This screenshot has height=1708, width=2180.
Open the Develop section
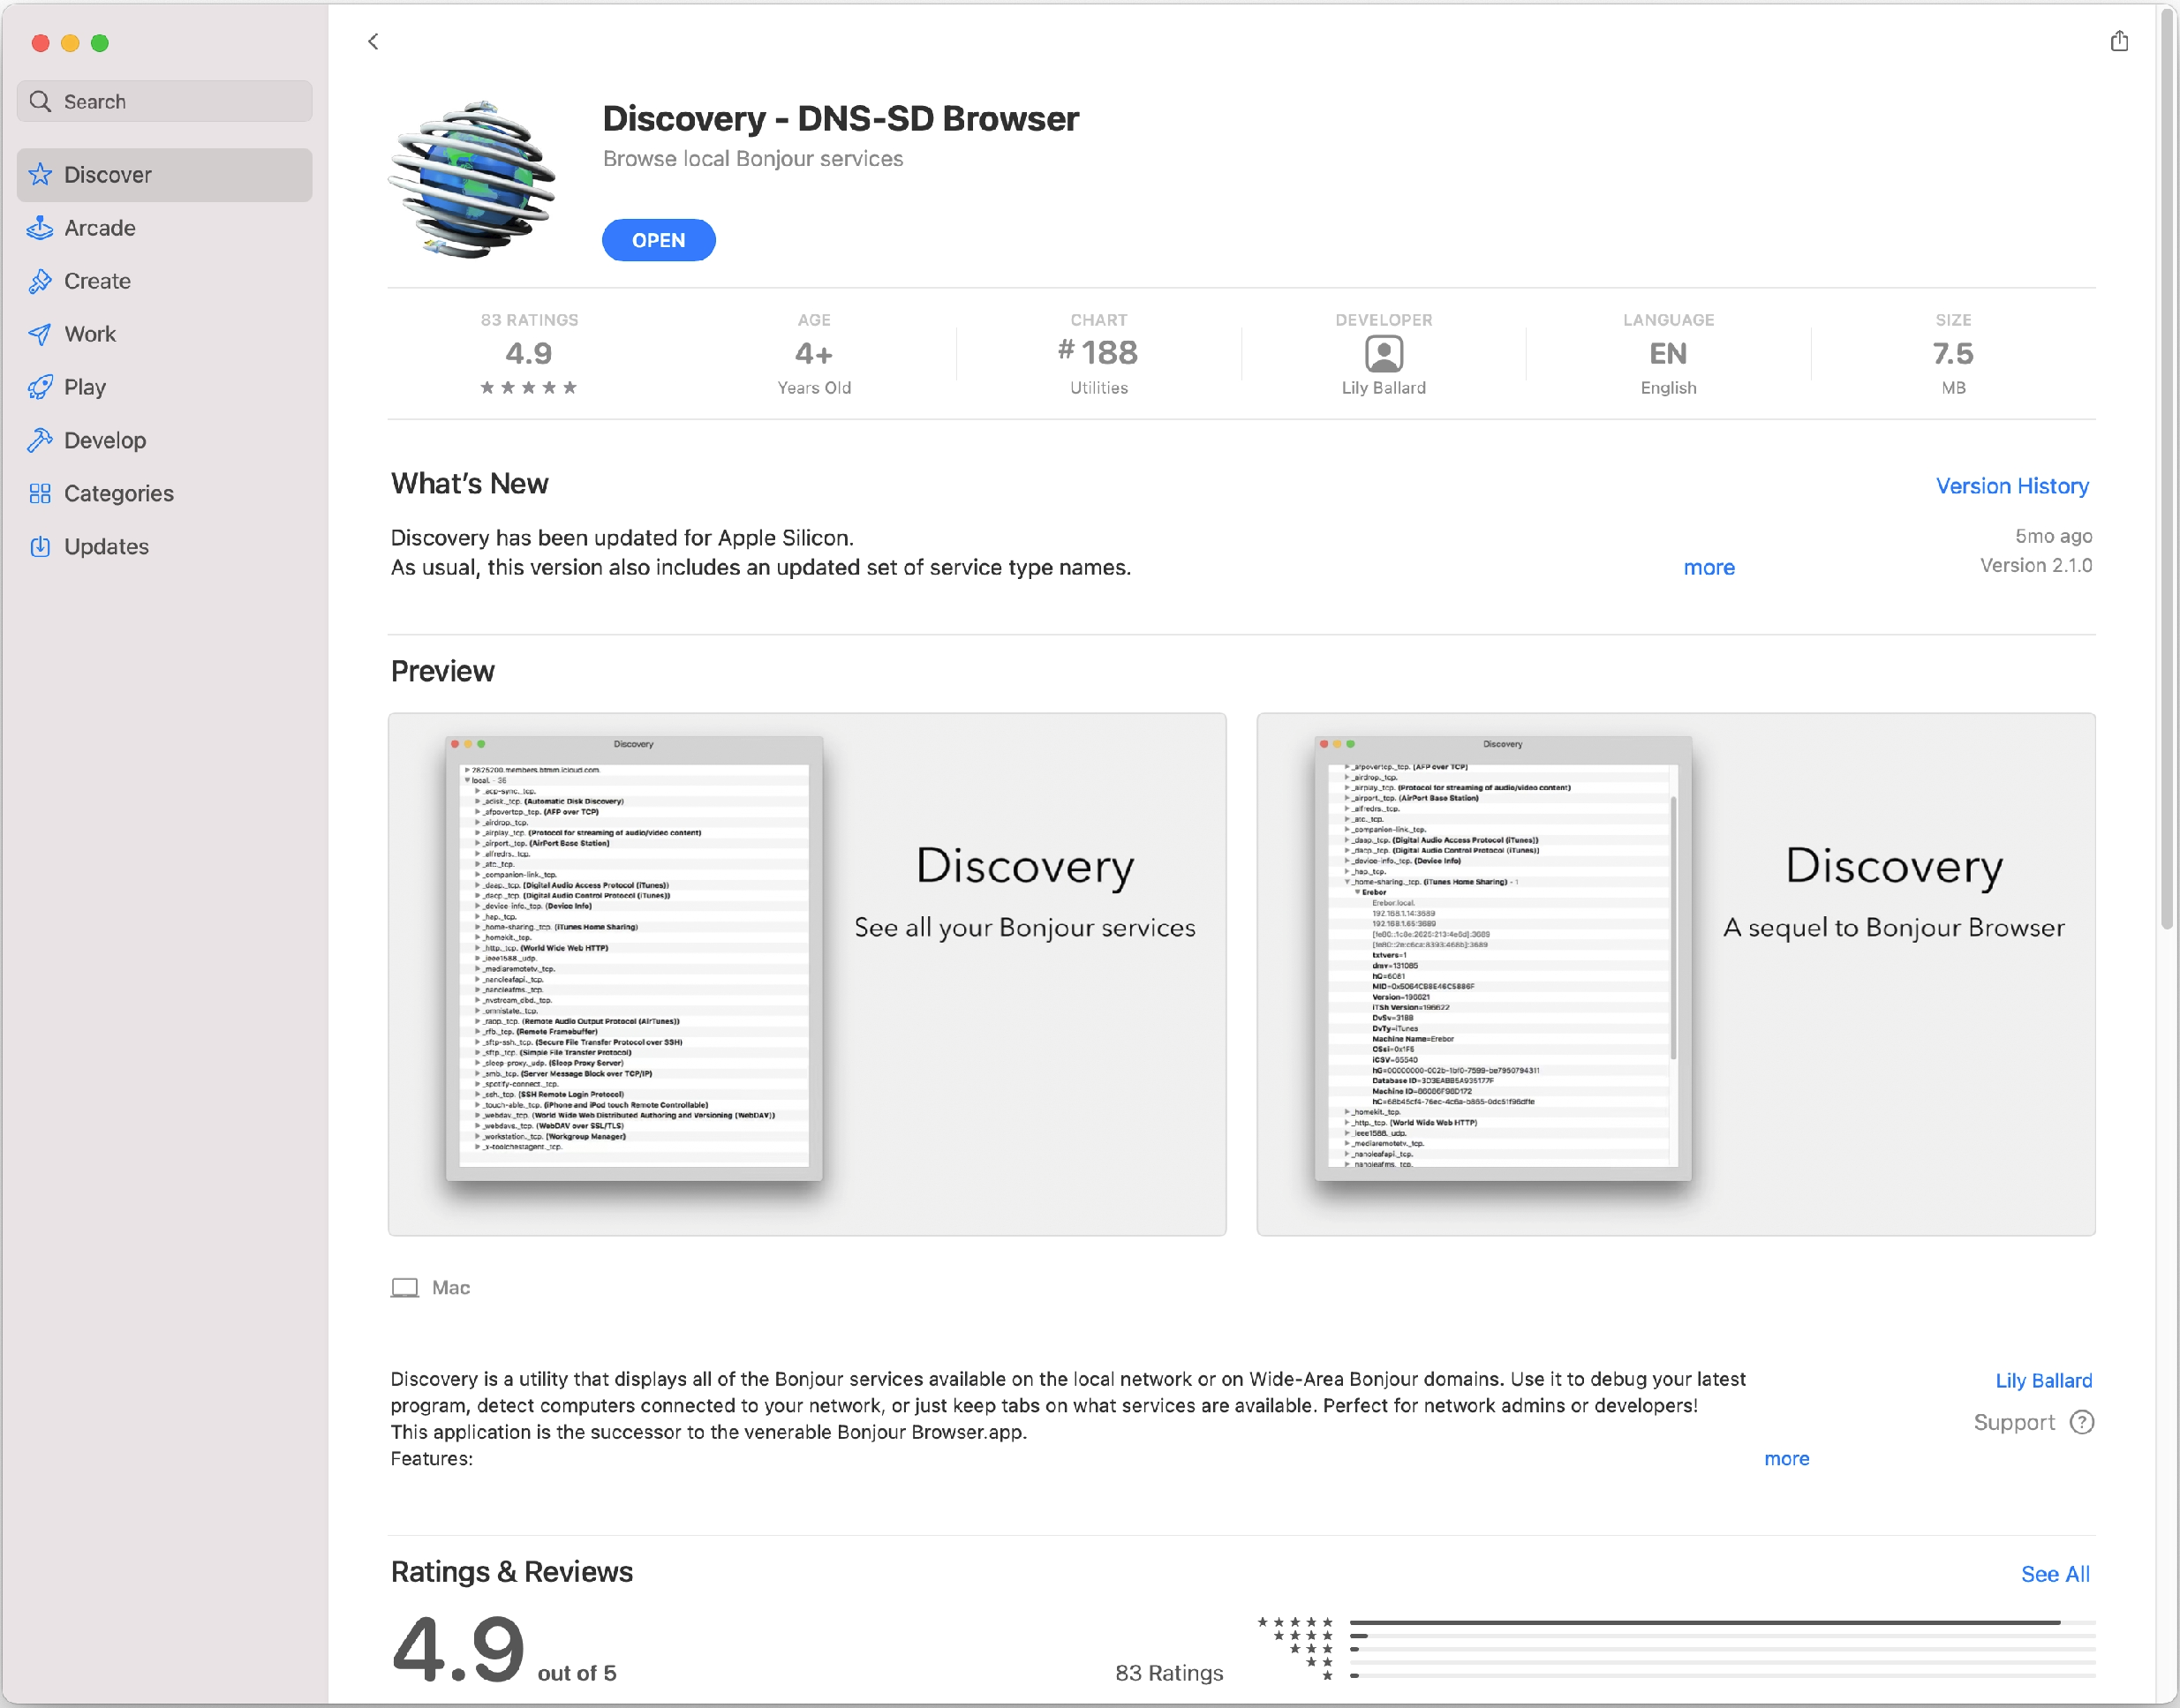click(164, 440)
